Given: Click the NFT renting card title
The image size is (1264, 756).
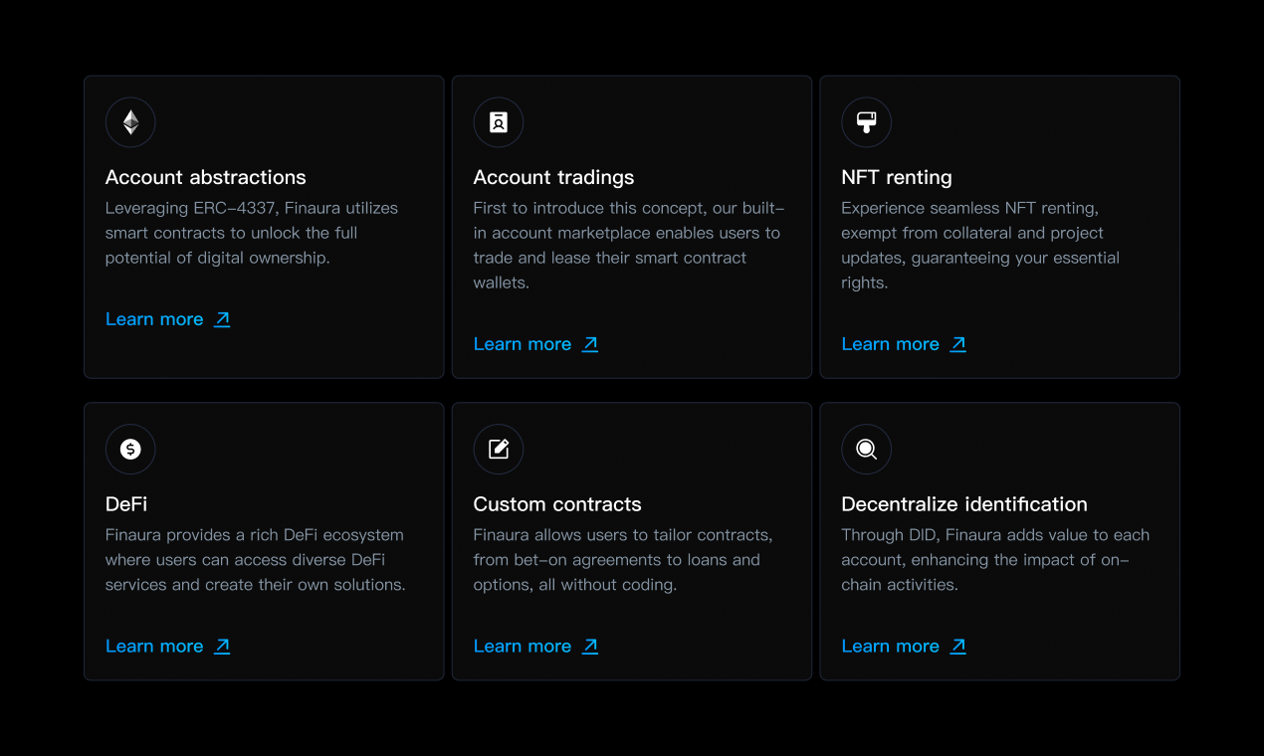Looking at the screenshot, I should (897, 178).
